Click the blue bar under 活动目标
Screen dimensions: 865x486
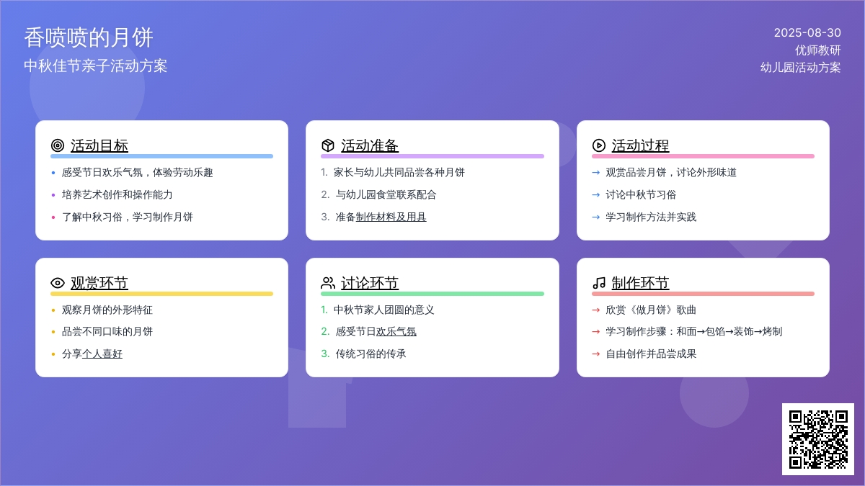point(162,156)
